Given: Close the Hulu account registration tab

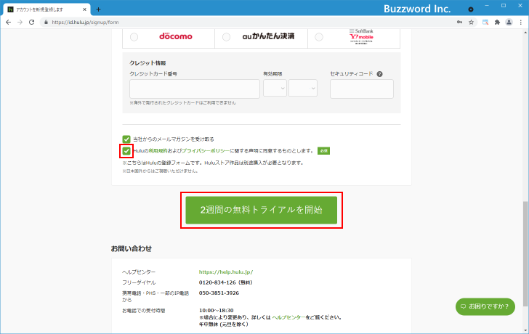Looking at the screenshot, I should [84, 9].
